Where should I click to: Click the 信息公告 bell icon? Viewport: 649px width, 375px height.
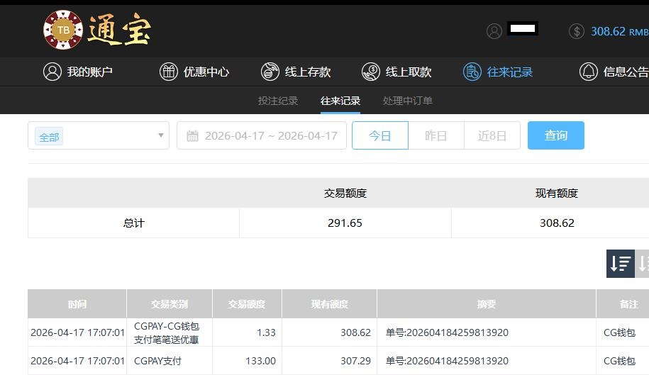coord(588,72)
